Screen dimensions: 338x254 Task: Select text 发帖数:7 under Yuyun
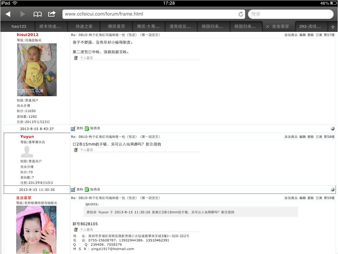point(27,178)
